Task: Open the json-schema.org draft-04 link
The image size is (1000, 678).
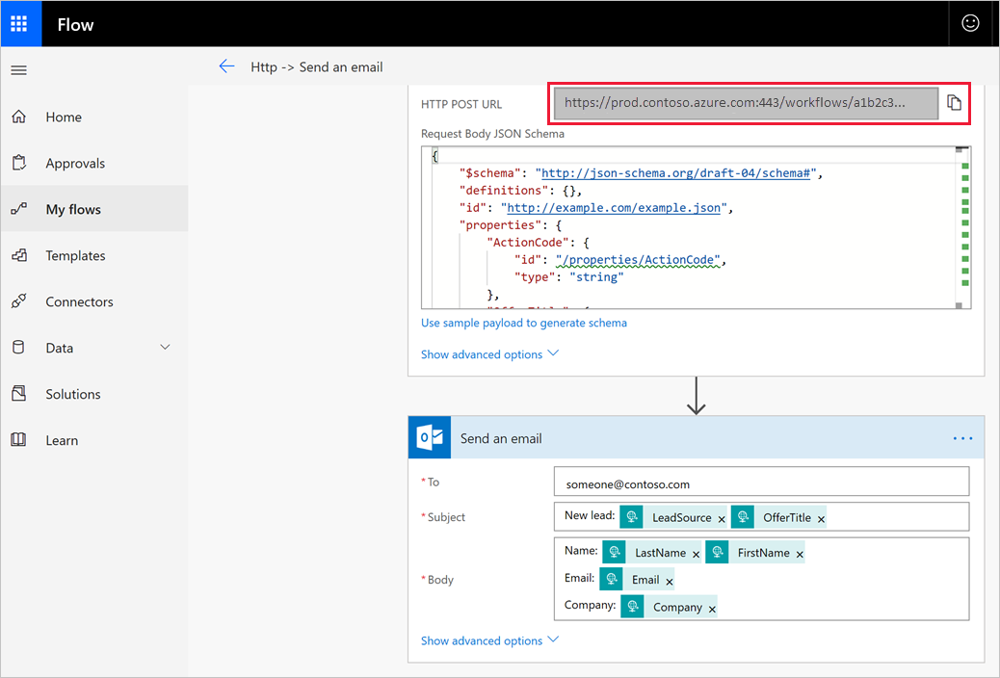Action: coord(675,172)
